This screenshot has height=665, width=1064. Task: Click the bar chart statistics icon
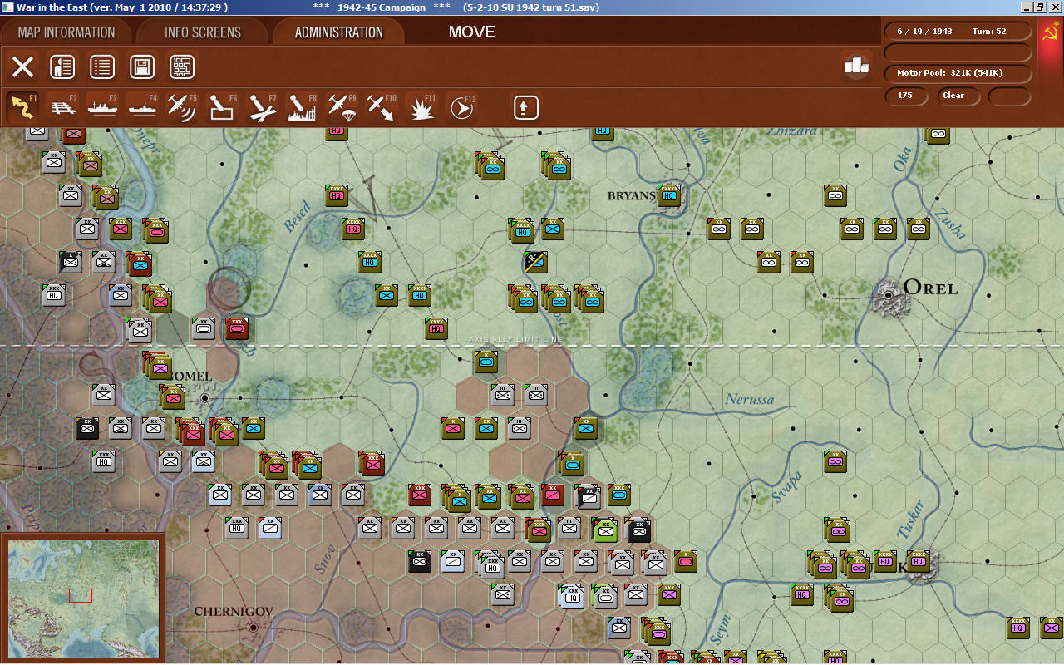pos(856,65)
